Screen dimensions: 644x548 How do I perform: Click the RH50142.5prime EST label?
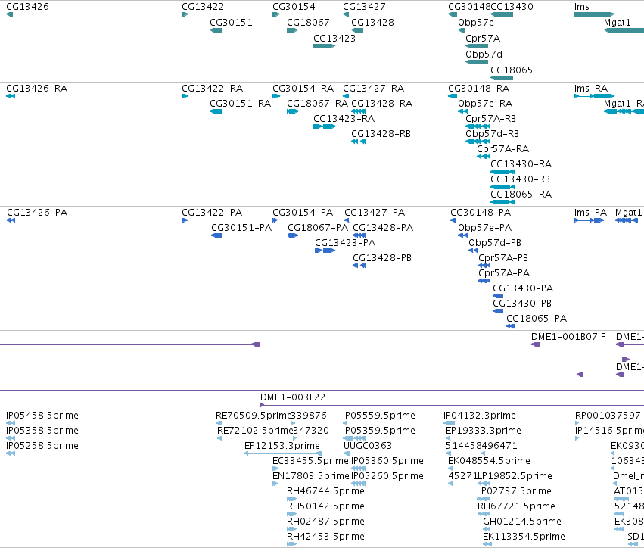325,506
